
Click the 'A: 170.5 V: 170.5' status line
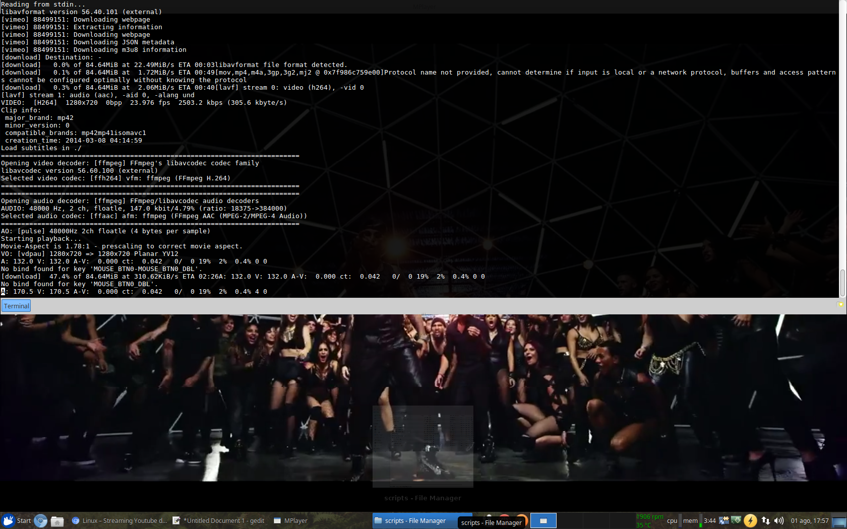(134, 292)
